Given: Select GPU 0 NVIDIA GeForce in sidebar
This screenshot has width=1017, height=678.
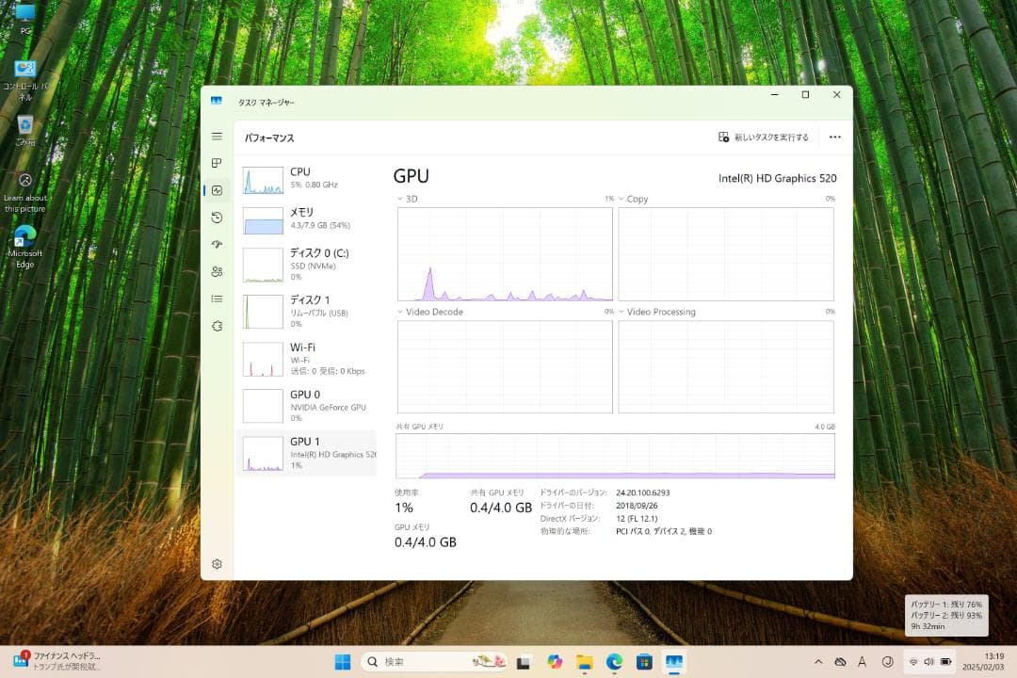Looking at the screenshot, I should 308,405.
